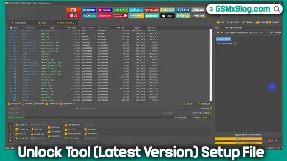This screenshot has height=161, width=287.
Task: Select the Xiaomi Mi brand logo
Action: coord(74,10)
